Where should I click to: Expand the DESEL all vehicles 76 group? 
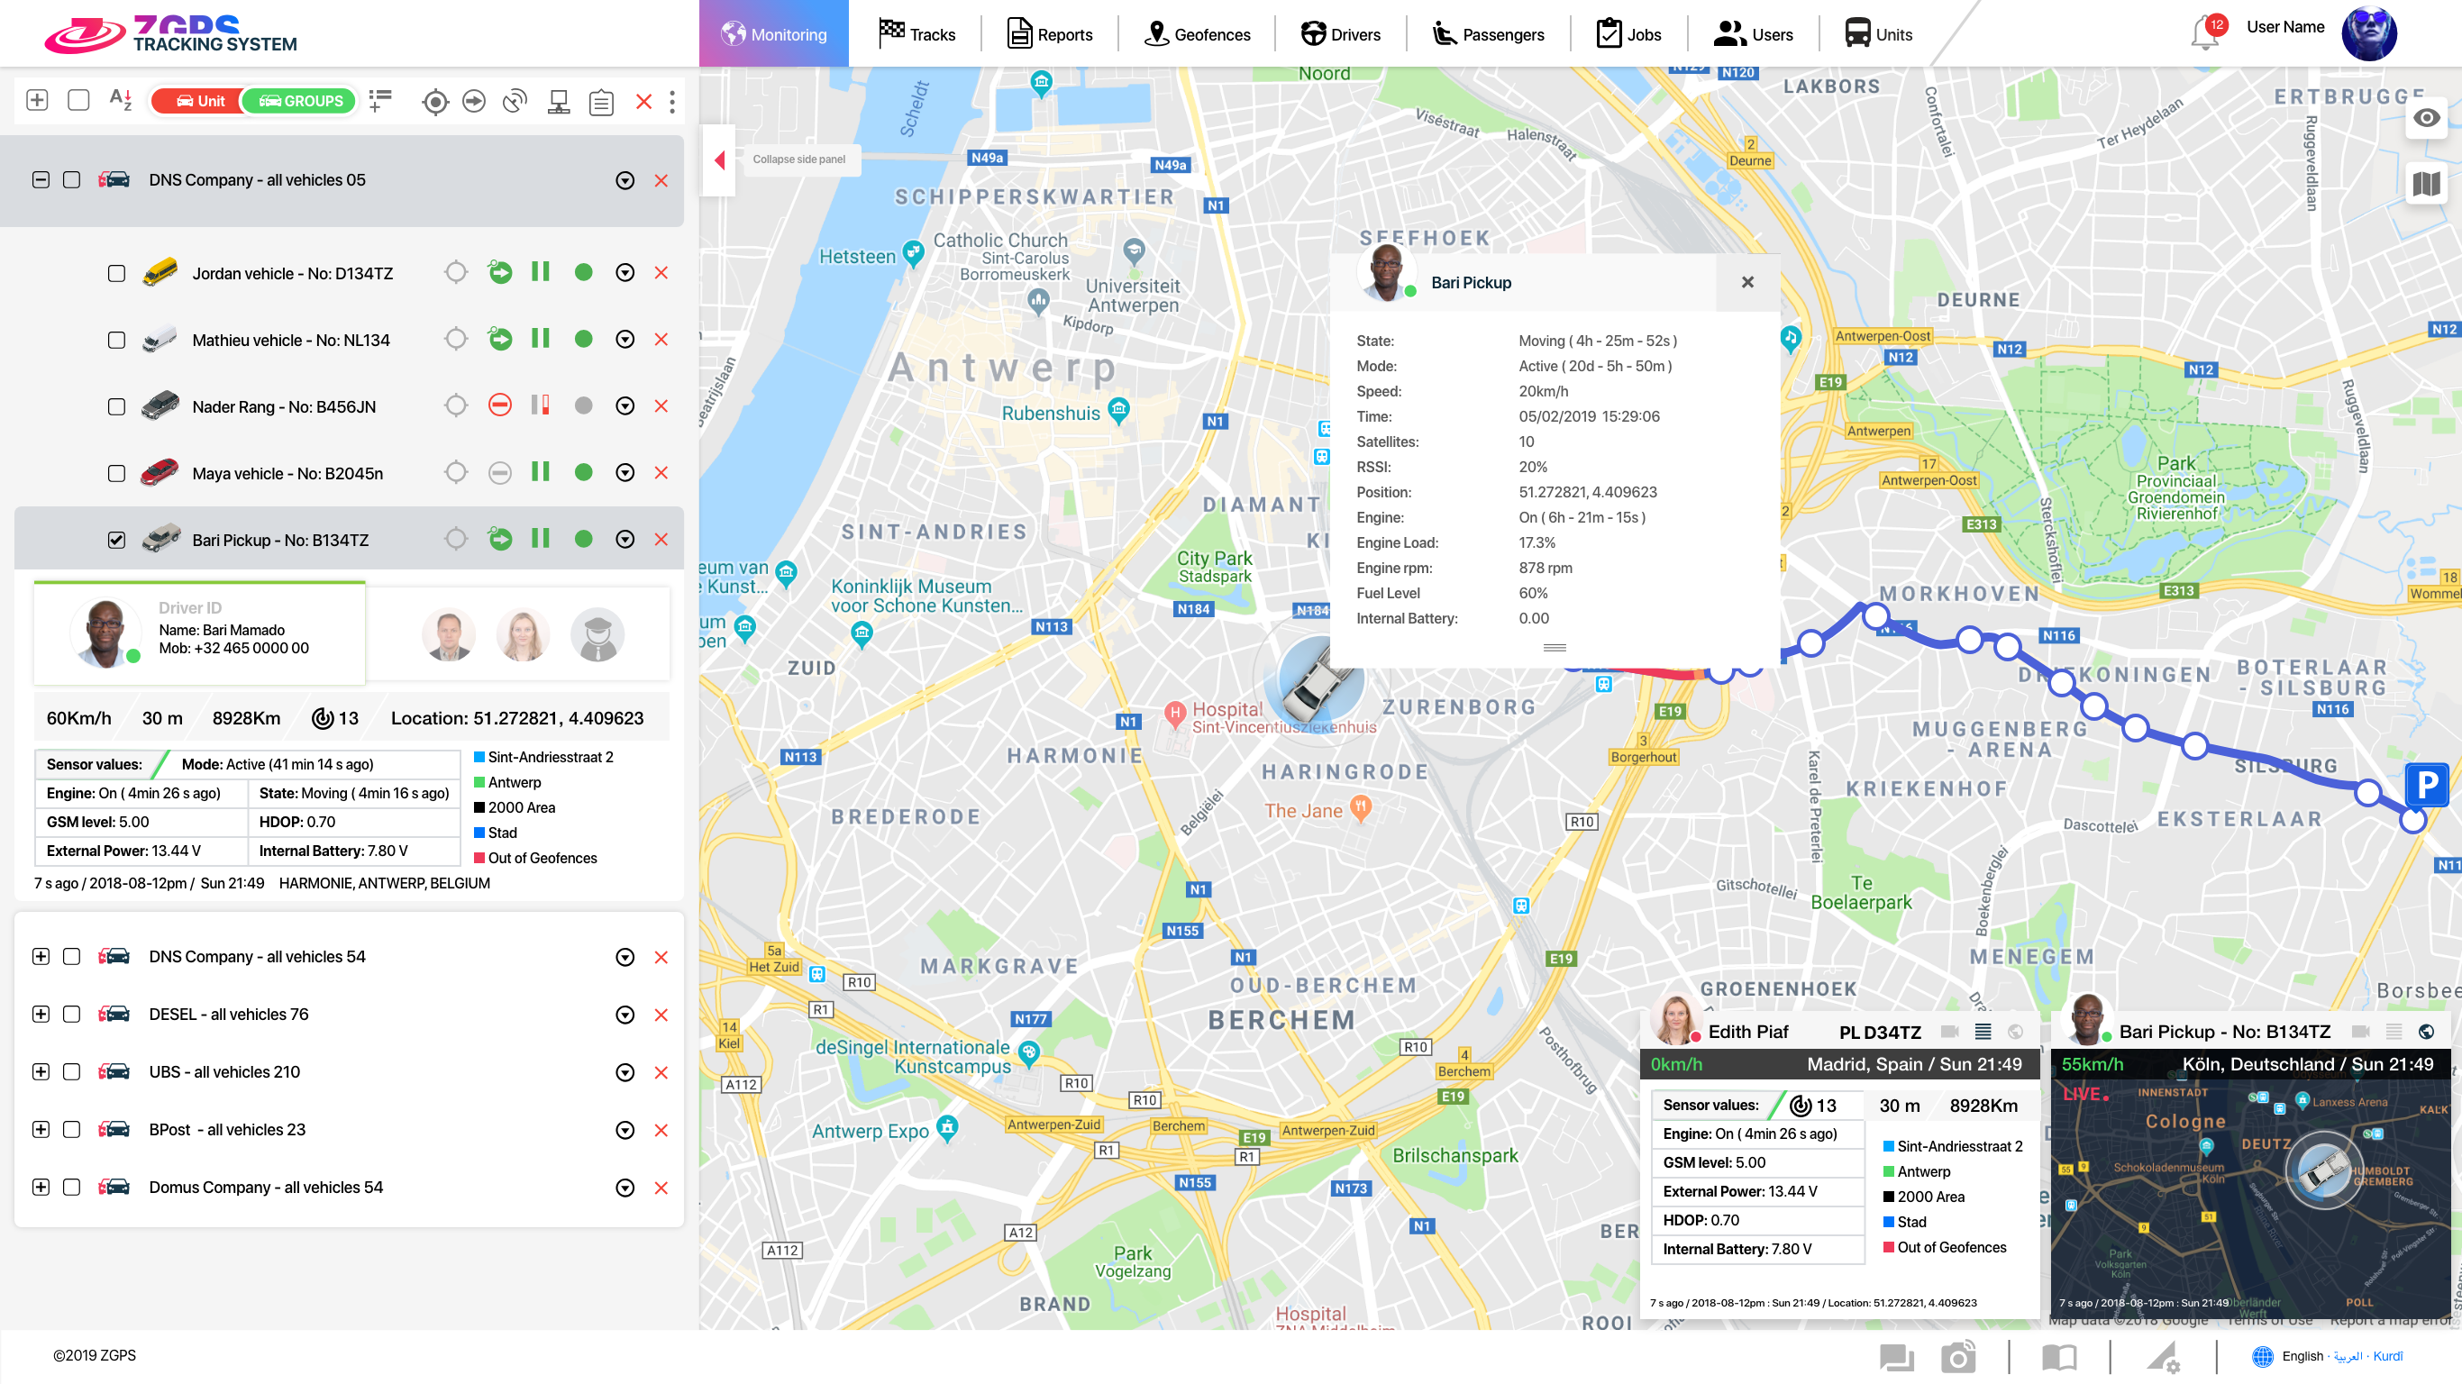pos(41,1014)
